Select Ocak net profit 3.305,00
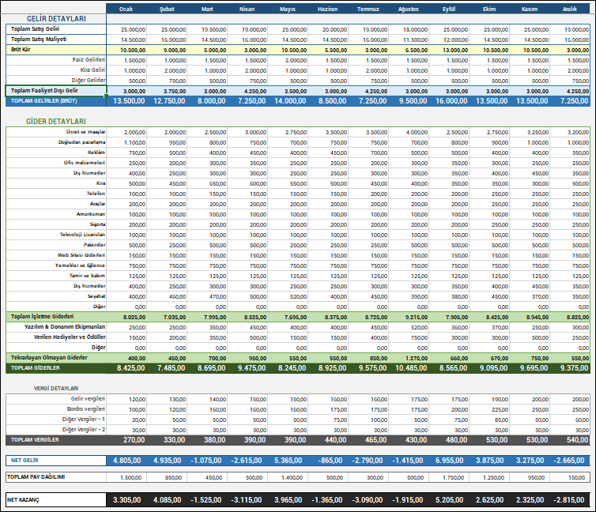 coord(127,500)
